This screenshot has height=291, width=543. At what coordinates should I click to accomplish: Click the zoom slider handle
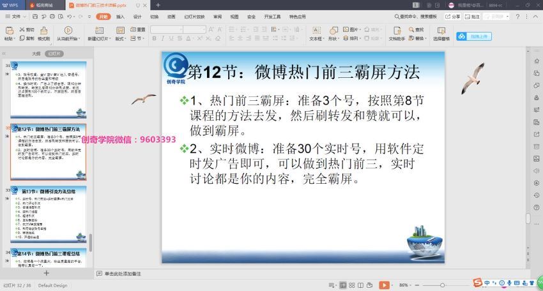(442, 285)
